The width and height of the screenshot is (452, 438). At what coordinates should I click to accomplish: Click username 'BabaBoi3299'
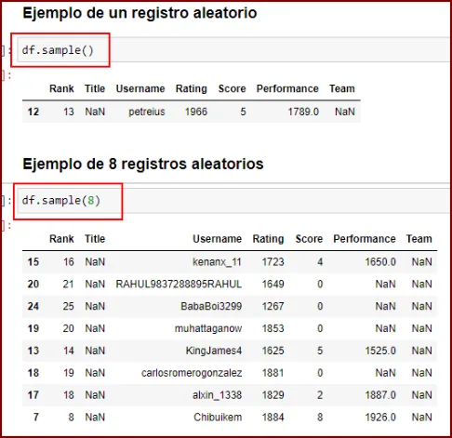point(211,306)
